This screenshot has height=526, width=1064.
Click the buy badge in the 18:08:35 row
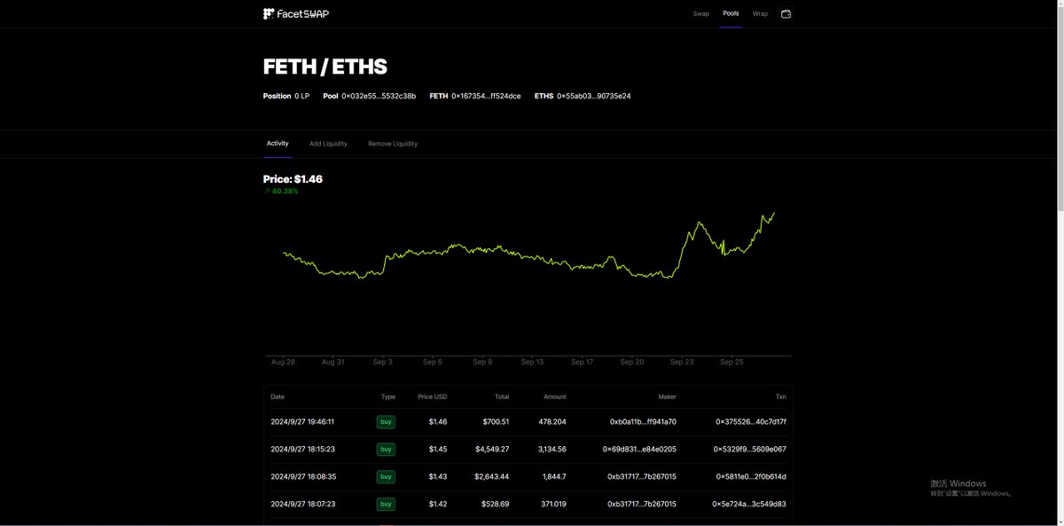coord(386,476)
